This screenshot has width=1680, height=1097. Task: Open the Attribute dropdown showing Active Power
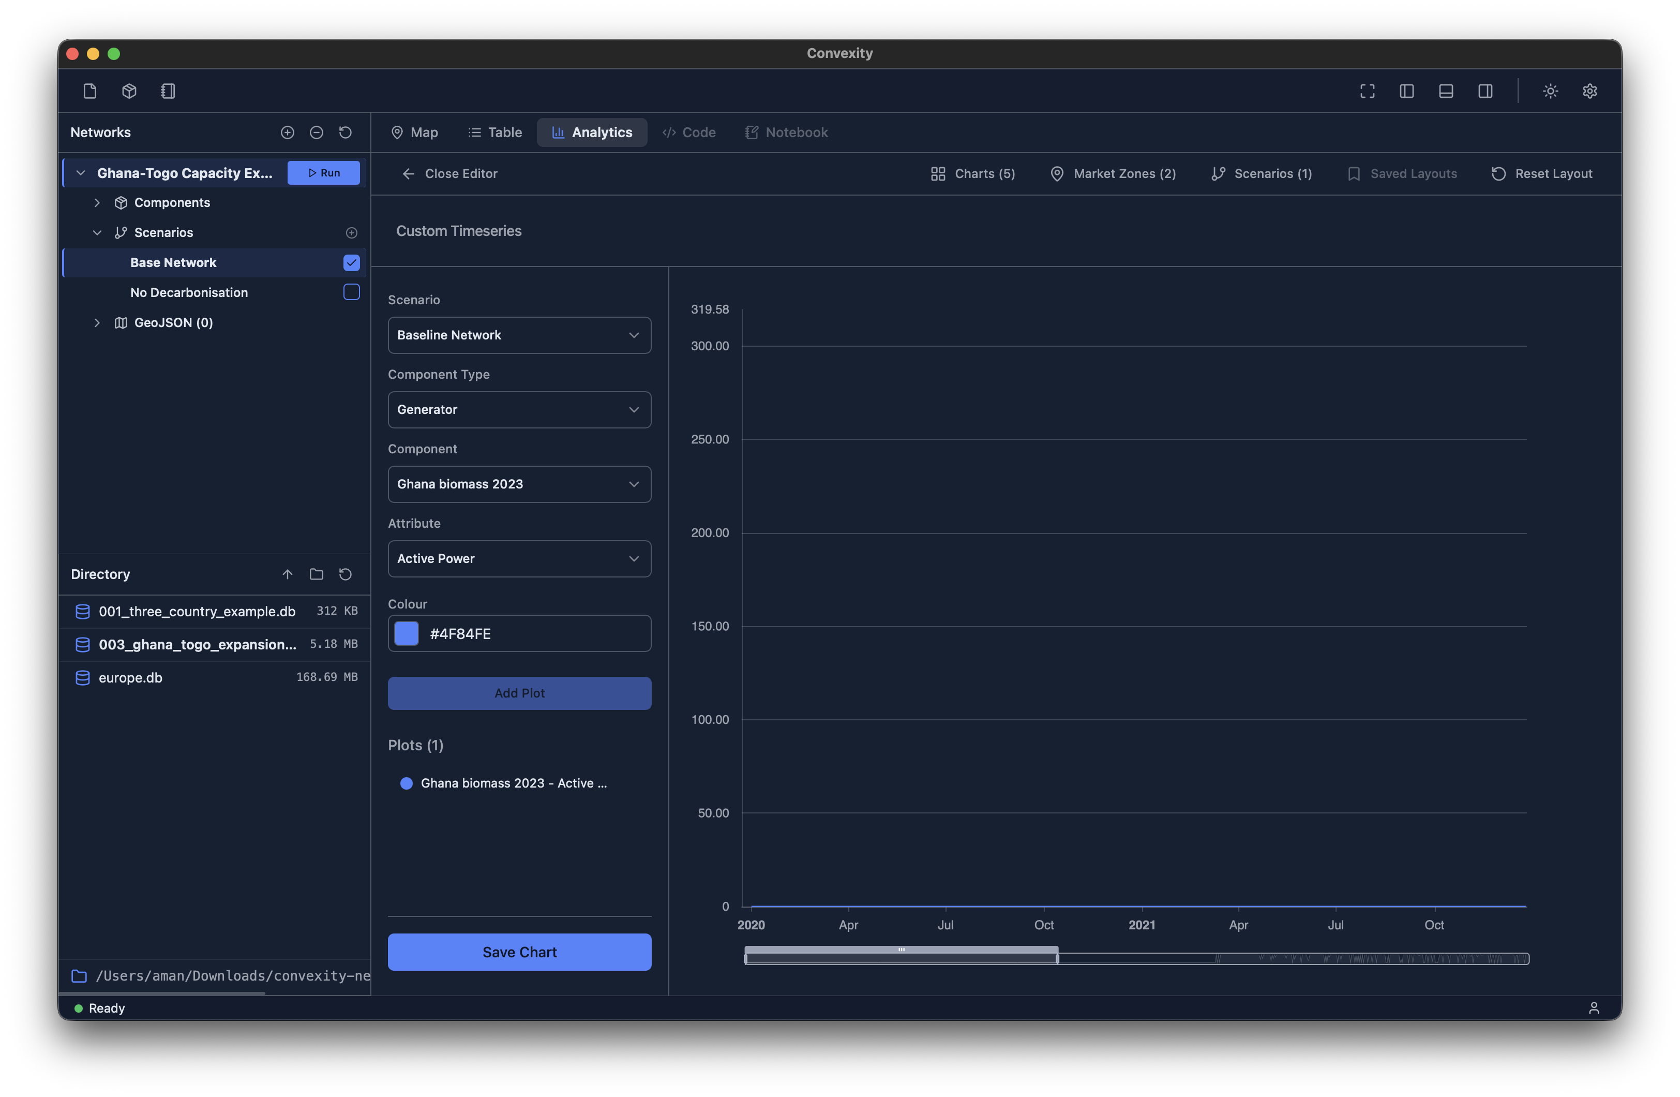(519, 558)
